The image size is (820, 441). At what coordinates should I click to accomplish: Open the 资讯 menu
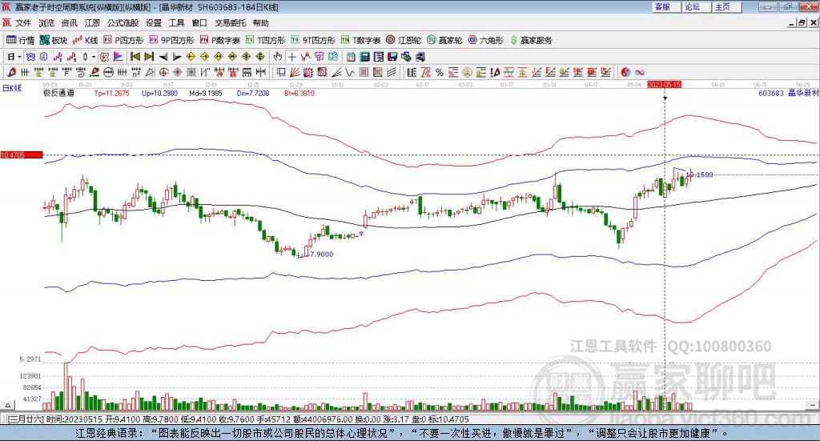click(69, 23)
